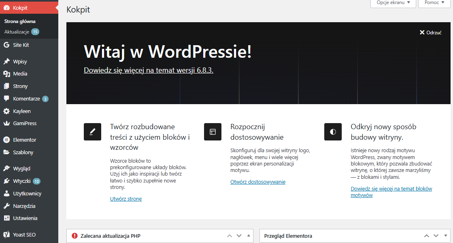The height and width of the screenshot is (243, 453).
Task: Open the Opcje ekranu dropdown
Action: tap(393, 3)
